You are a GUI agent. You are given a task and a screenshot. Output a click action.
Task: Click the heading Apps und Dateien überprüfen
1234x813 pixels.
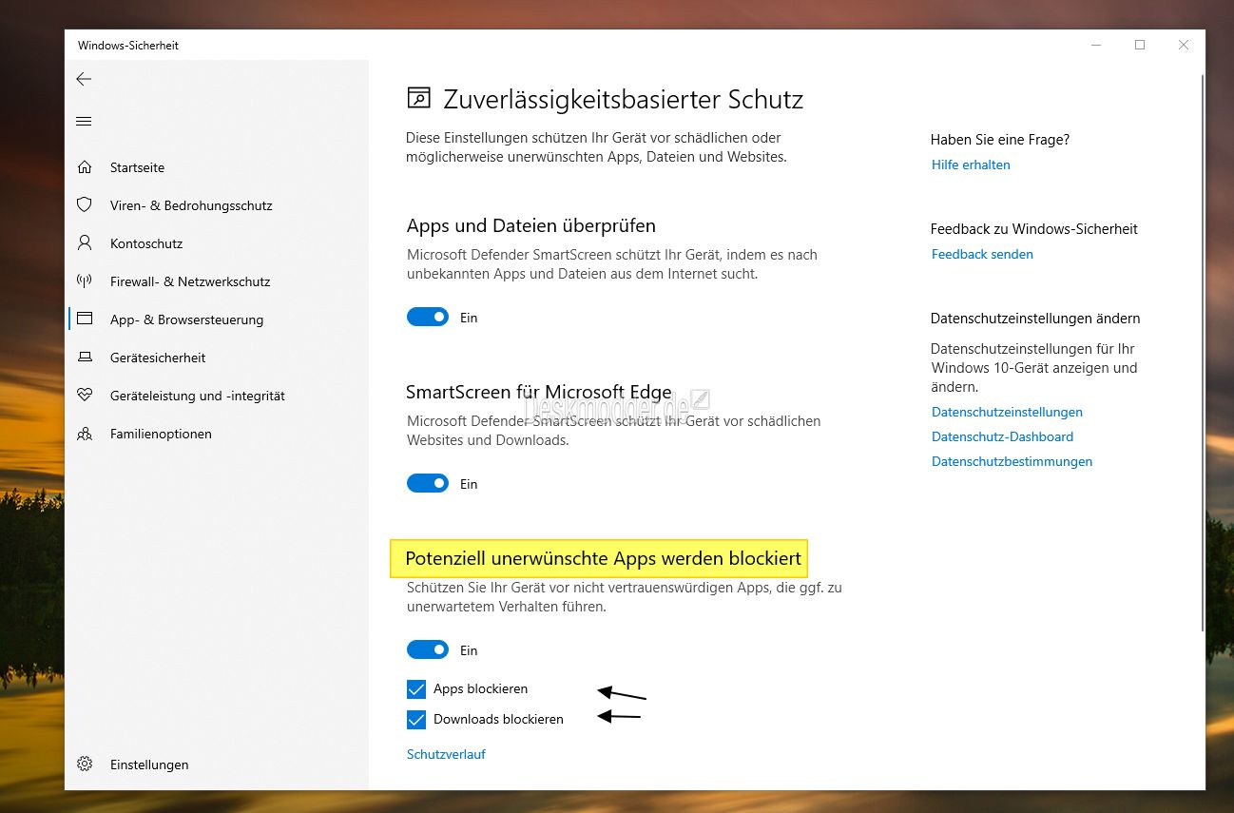tap(531, 225)
